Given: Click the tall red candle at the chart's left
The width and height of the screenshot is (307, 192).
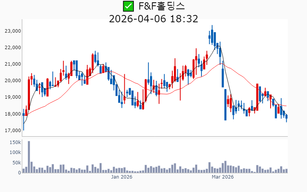Looking at the screenshot, I should (29, 94).
